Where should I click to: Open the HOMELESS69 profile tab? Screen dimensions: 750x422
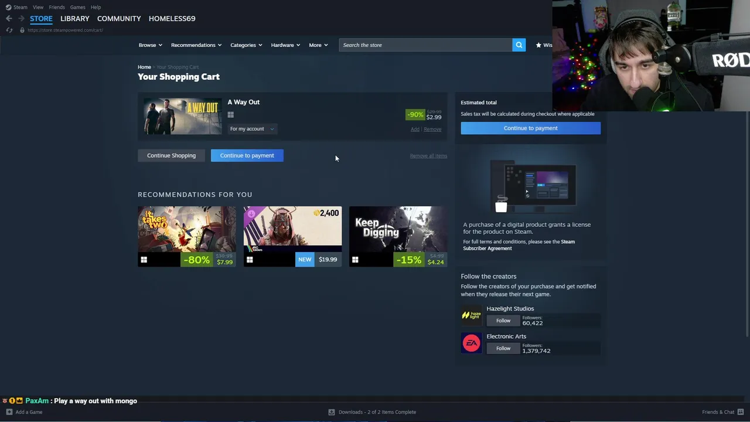click(x=172, y=19)
